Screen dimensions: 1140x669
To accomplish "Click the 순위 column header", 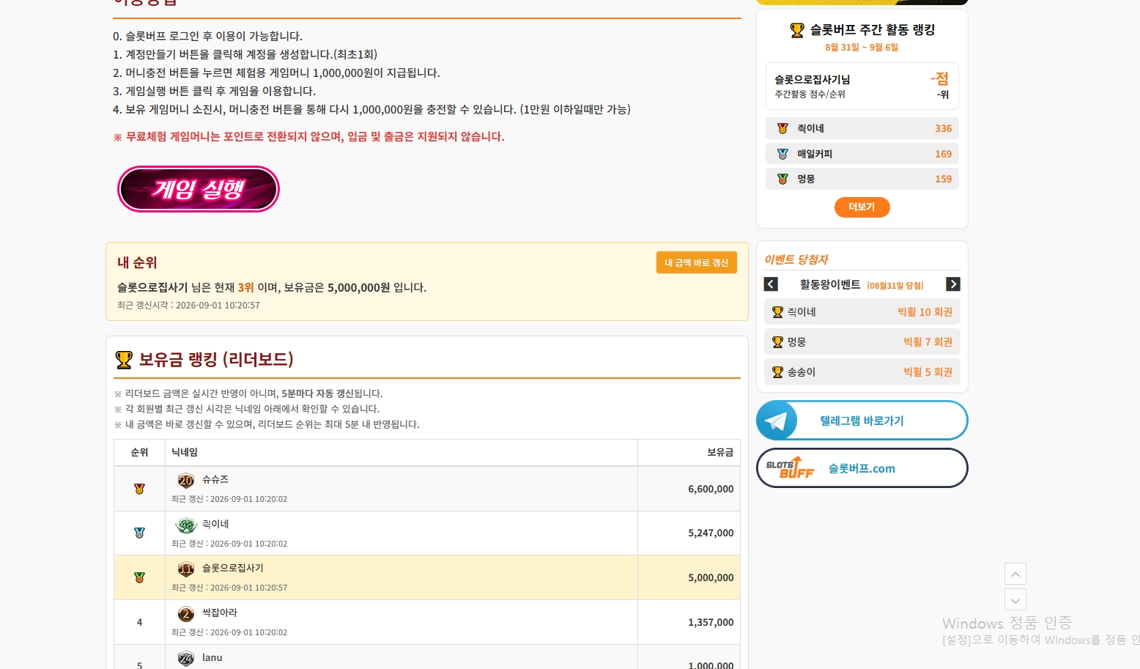I will point(139,452).
